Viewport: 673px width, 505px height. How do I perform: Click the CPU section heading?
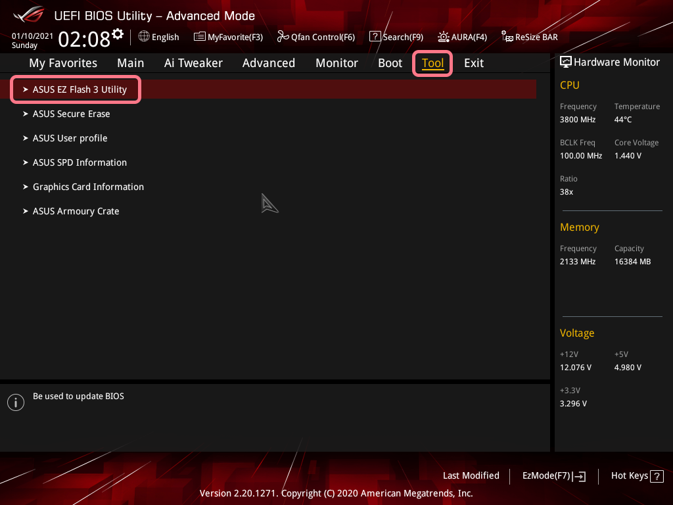(570, 85)
